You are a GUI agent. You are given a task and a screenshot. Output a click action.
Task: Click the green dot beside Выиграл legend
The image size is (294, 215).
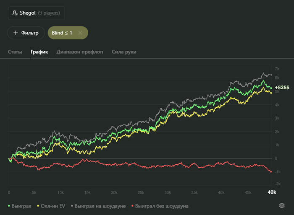click(10, 206)
